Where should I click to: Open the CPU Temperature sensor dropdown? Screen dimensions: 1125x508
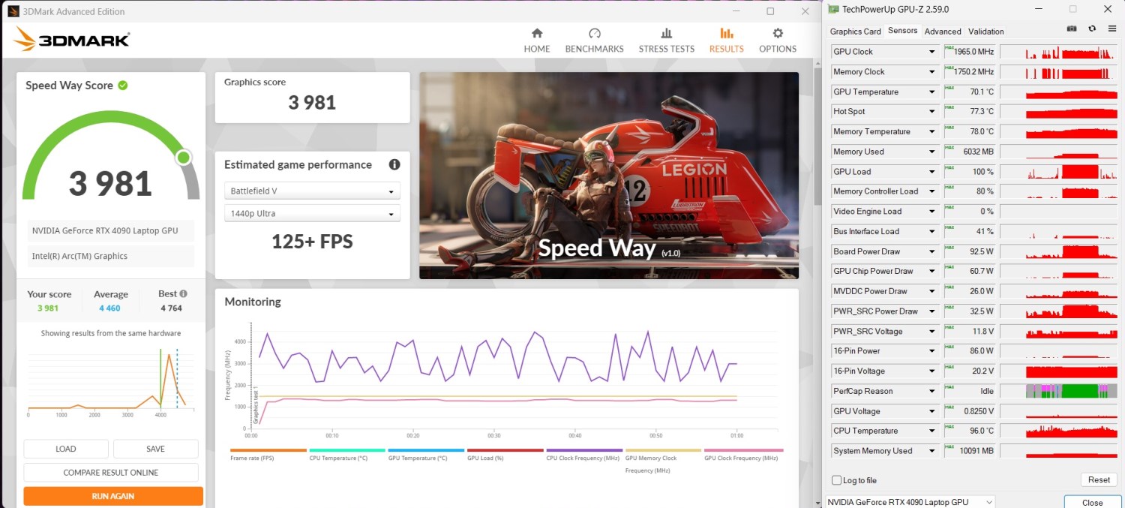pos(931,431)
